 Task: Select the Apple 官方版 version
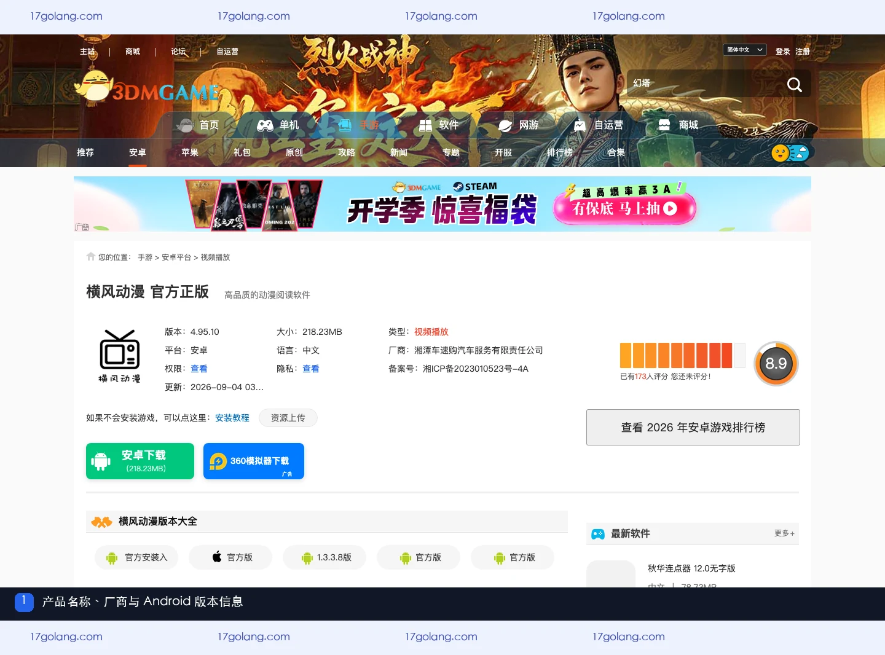point(230,557)
